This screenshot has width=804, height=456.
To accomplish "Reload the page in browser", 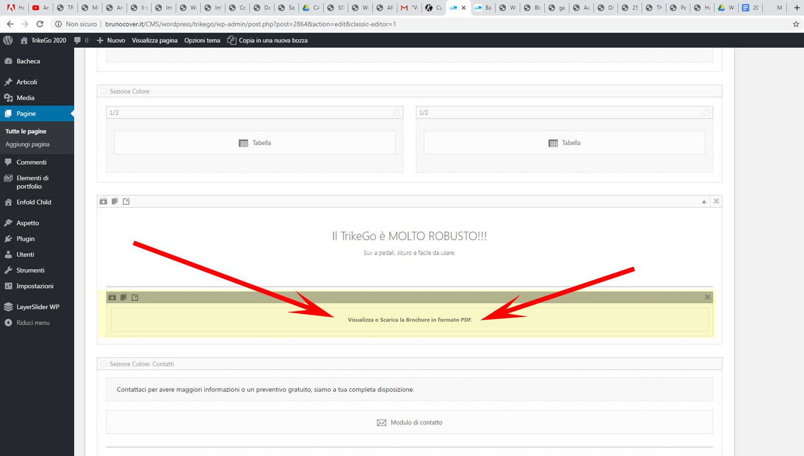I will [40, 24].
